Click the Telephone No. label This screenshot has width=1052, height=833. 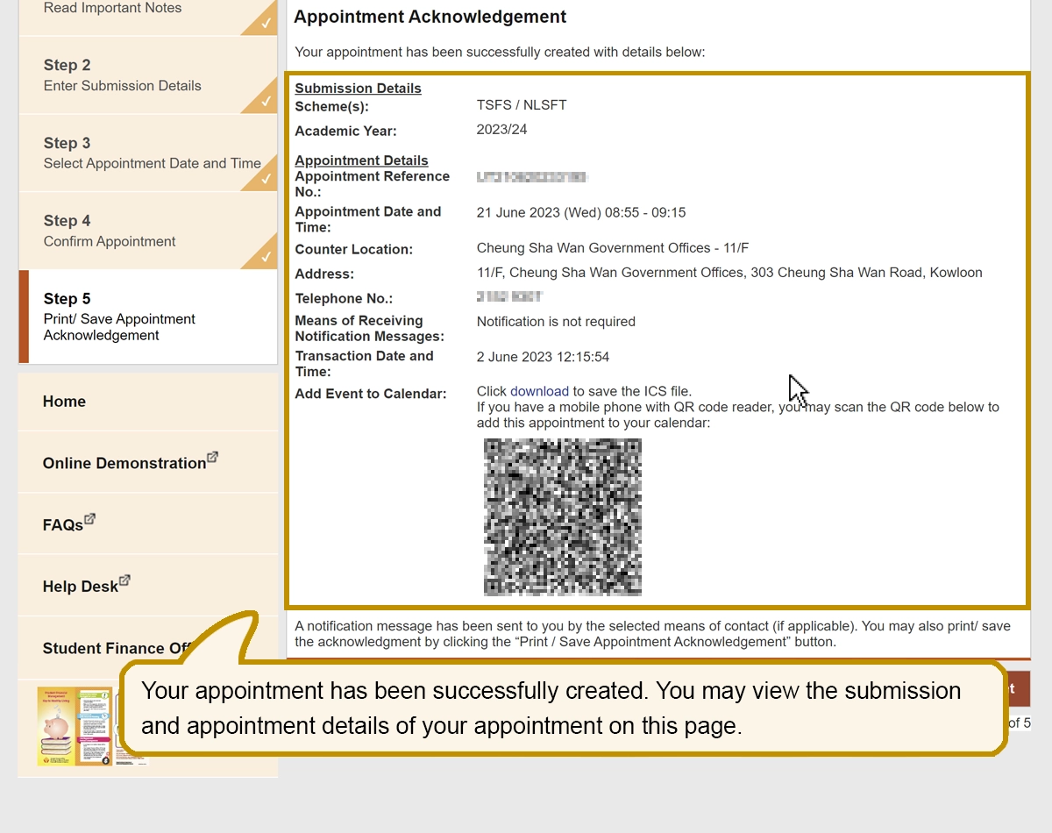coord(344,299)
